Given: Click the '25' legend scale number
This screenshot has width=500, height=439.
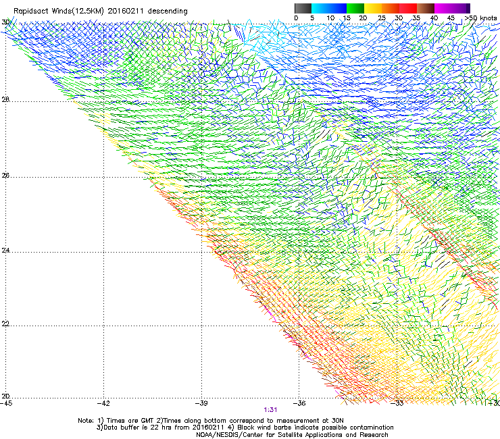Looking at the screenshot, I should [382, 18].
